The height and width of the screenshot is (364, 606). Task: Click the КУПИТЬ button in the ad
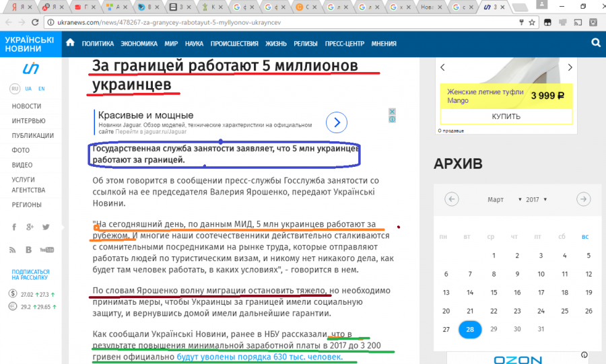[506, 116]
